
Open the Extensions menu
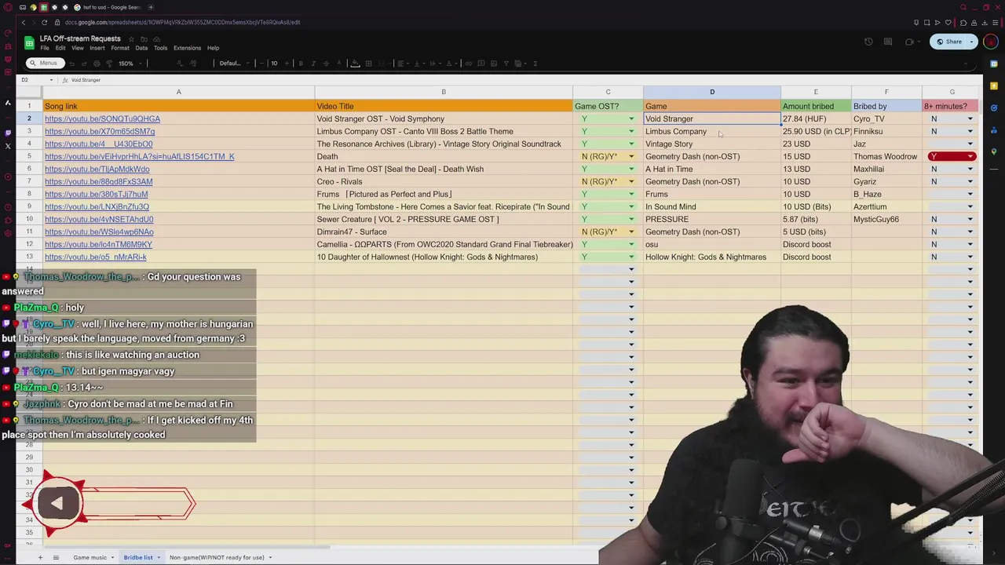click(x=187, y=48)
